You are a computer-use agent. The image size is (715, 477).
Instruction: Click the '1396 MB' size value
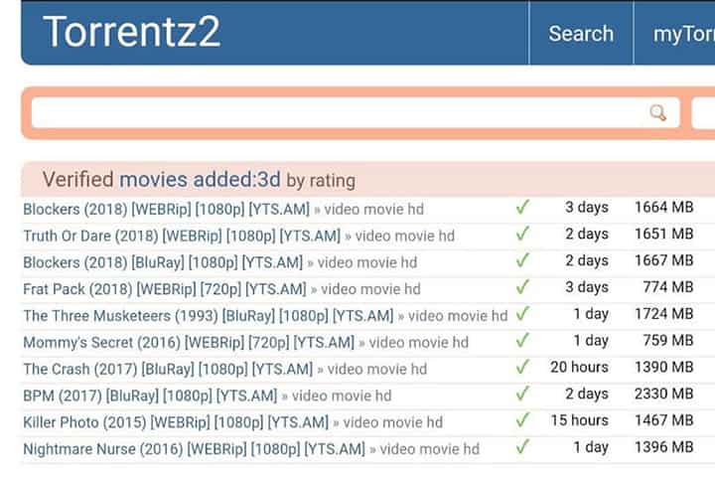pyautogui.click(x=664, y=446)
